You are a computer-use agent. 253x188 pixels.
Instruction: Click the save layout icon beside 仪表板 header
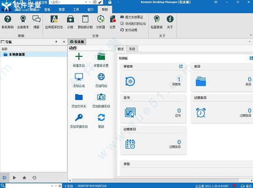pos(251,58)
